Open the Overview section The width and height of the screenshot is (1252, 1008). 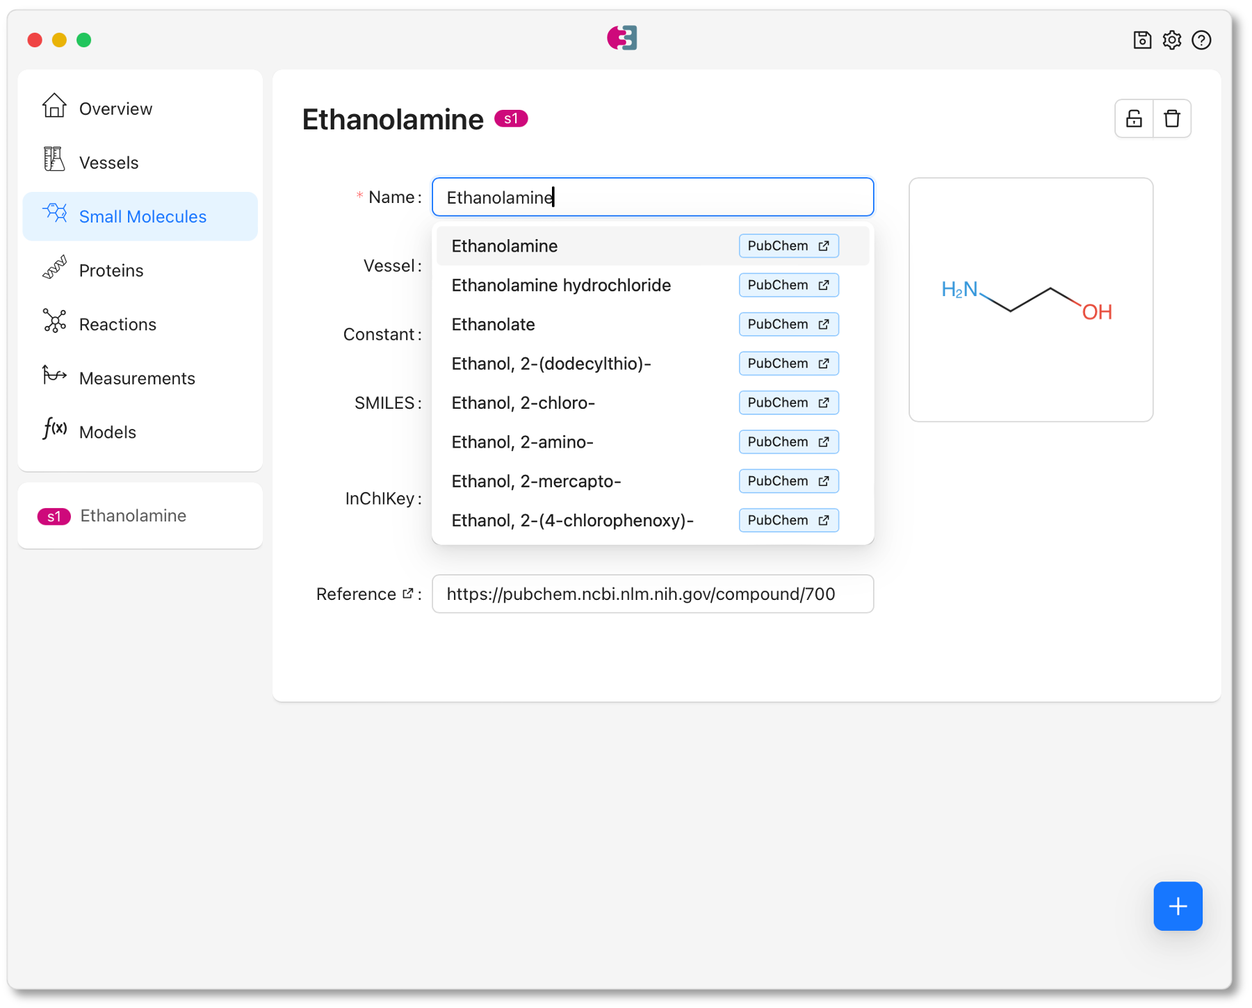(115, 108)
